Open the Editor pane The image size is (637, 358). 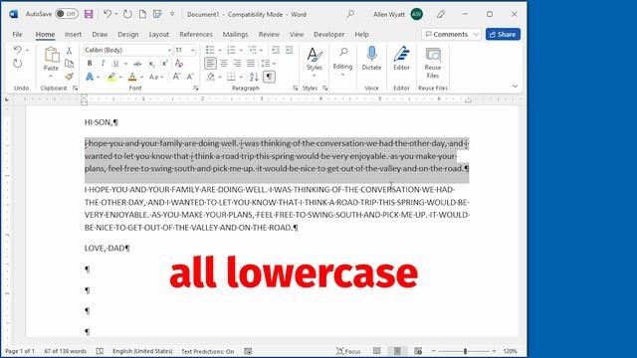tap(401, 59)
